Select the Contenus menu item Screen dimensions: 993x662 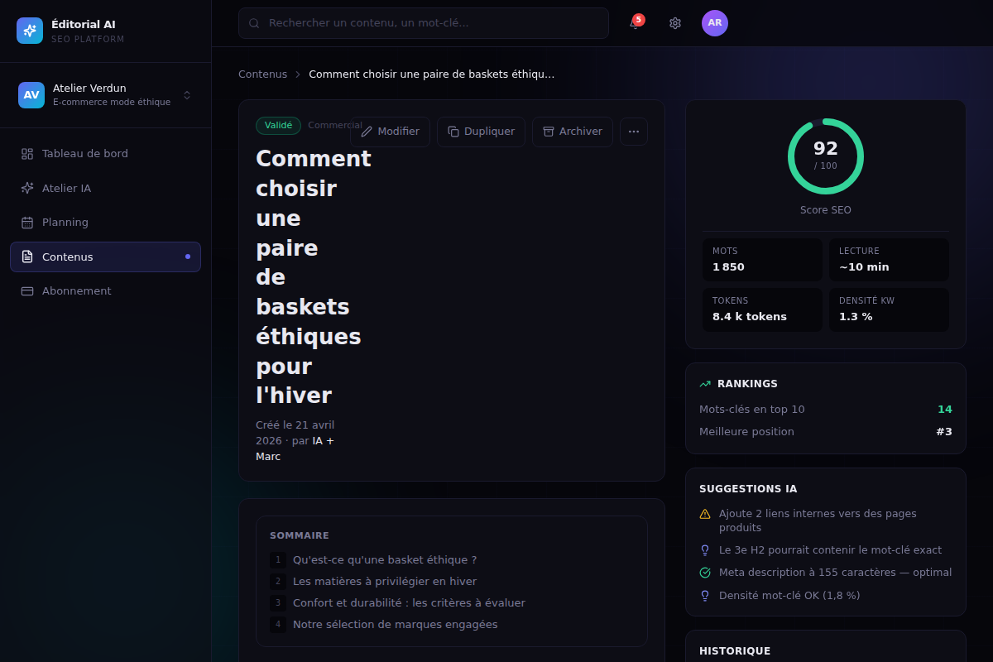click(105, 257)
